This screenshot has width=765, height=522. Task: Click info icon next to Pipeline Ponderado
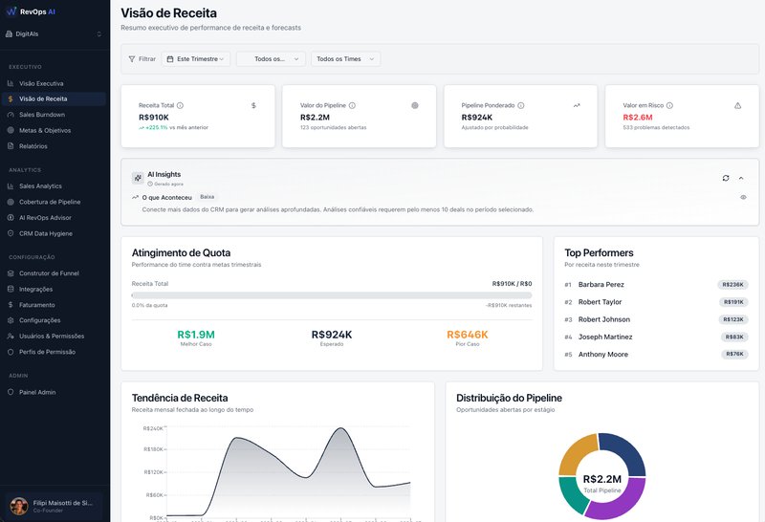point(521,105)
